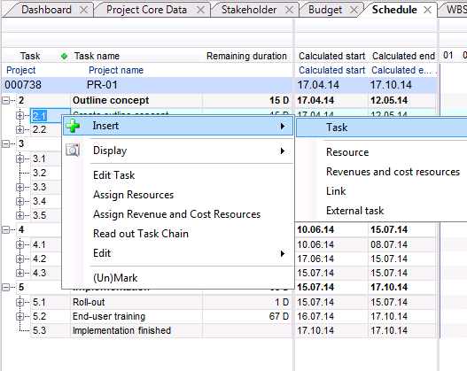Click the green plus icon in Task column header
Screen dimensions: 467x371
64,56
